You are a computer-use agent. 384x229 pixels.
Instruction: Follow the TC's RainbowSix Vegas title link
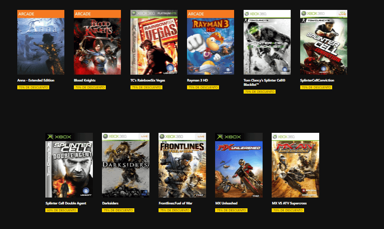click(x=148, y=80)
